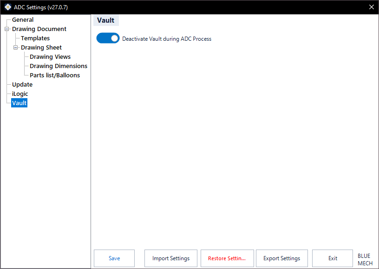Select General in the settings tree
This screenshot has height=269, width=379.
coord(23,20)
